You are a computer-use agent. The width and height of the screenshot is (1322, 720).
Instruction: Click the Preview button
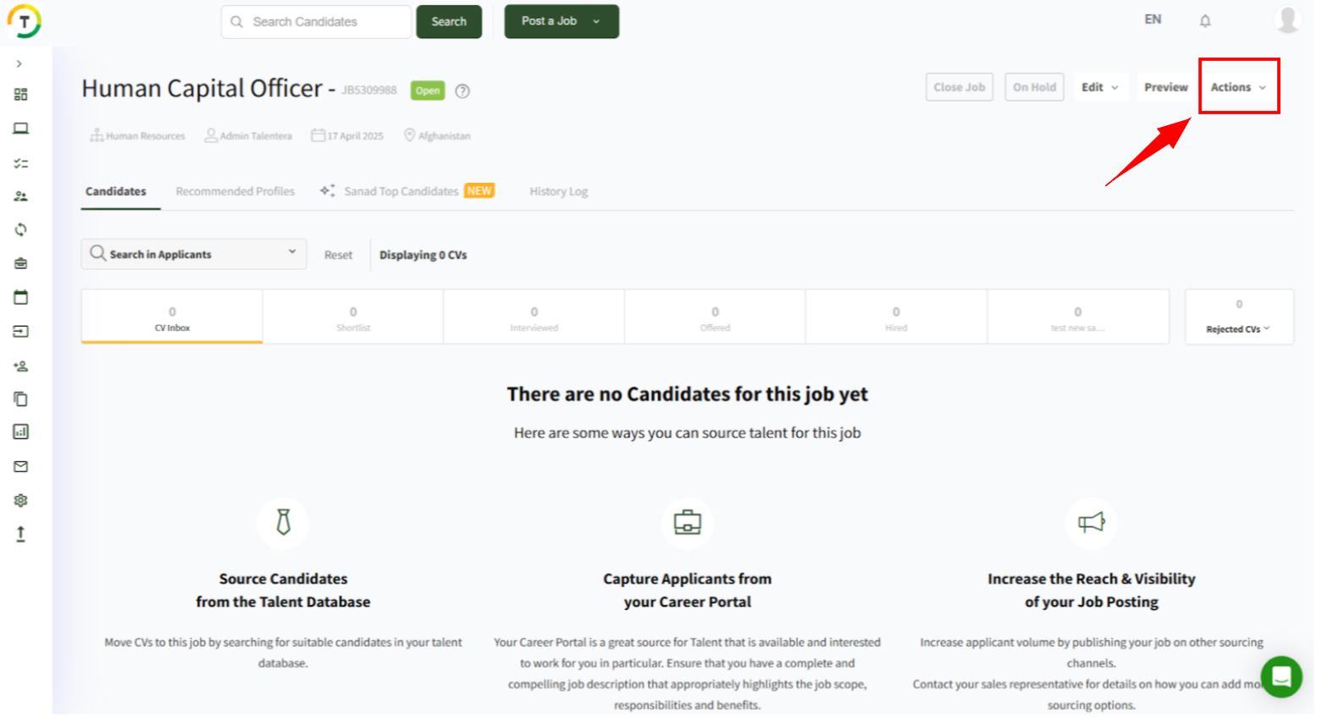pyautogui.click(x=1165, y=87)
